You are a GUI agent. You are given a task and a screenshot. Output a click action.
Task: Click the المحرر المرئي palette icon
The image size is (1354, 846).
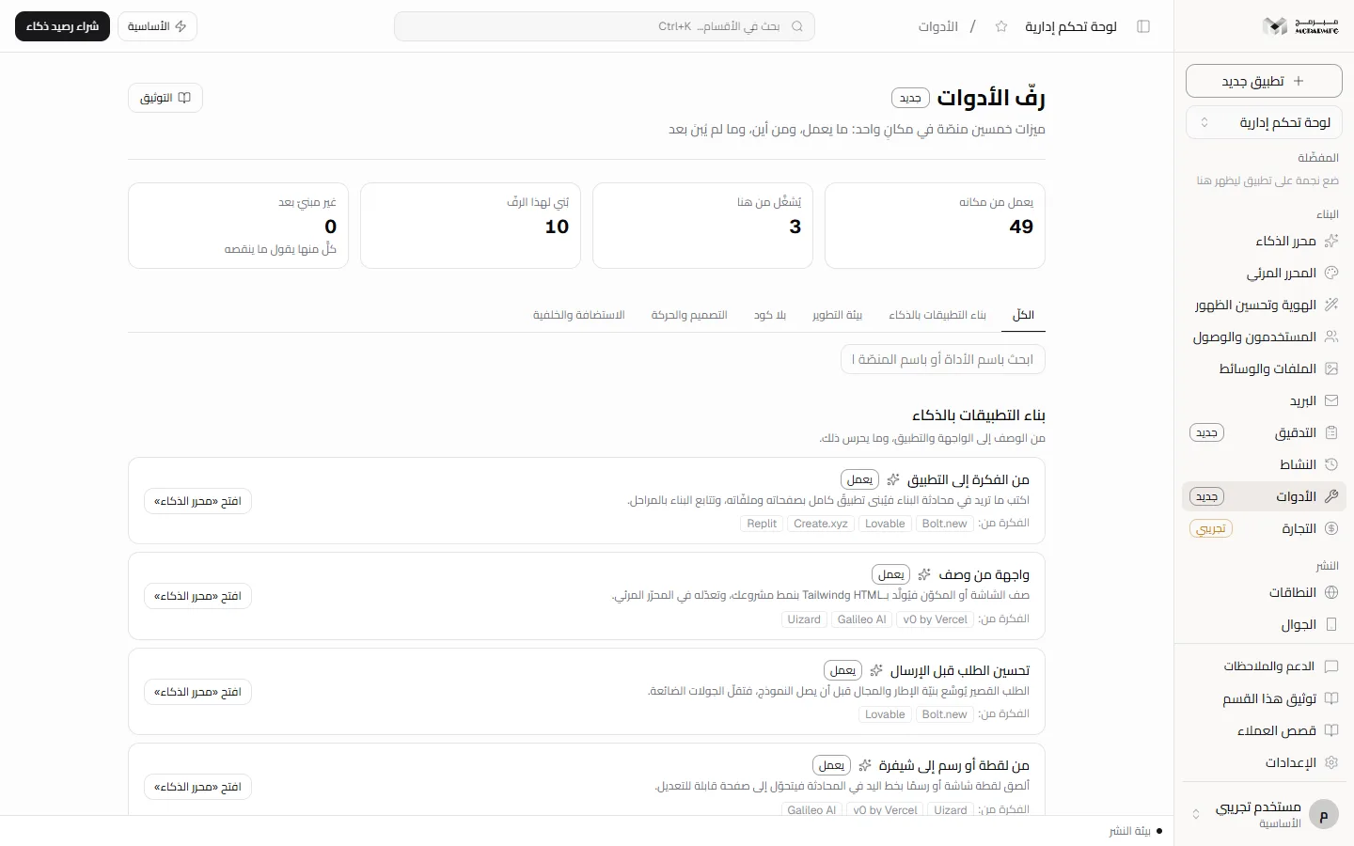(x=1331, y=273)
